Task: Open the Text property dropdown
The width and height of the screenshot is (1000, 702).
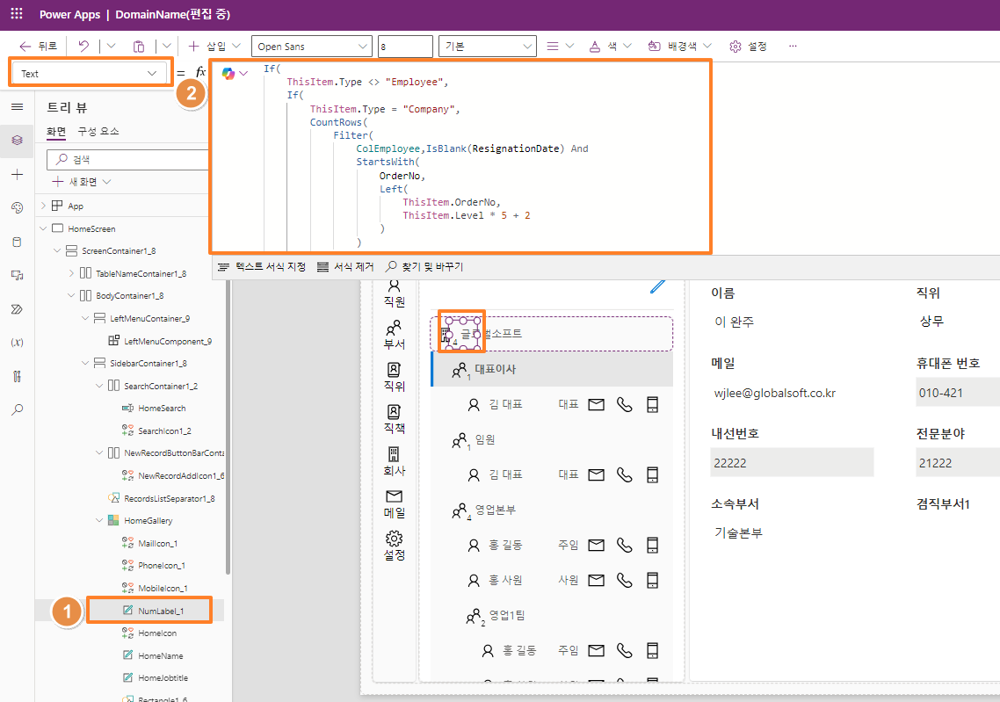Action: click(x=90, y=73)
